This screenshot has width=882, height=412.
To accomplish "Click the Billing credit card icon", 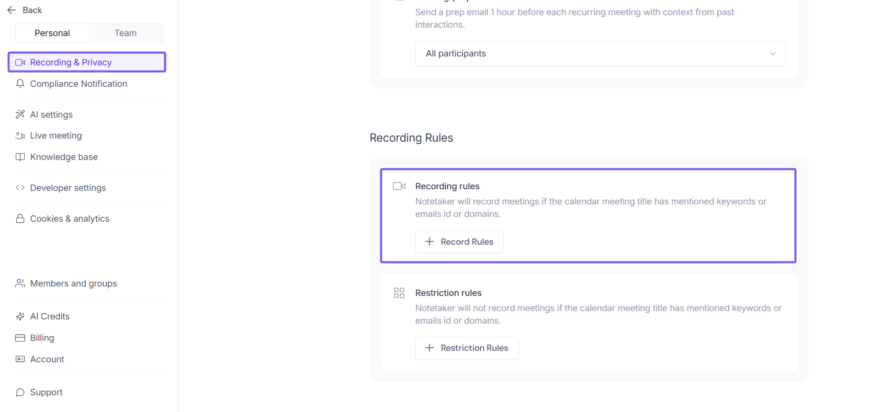I will pos(20,338).
